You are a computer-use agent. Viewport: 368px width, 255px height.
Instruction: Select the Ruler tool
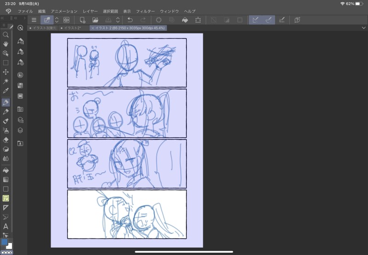click(x=6, y=208)
